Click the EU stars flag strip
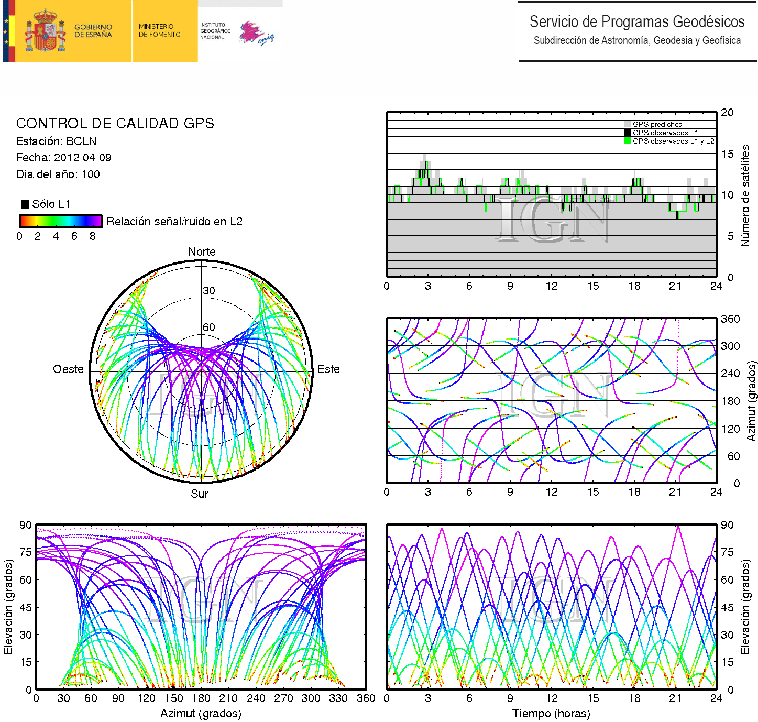The height and width of the screenshot is (722, 758). pos(6,31)
